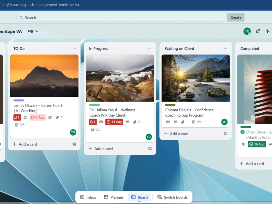
Task: Open TO-Do list actions menu
Action: (x=74, y=48)
